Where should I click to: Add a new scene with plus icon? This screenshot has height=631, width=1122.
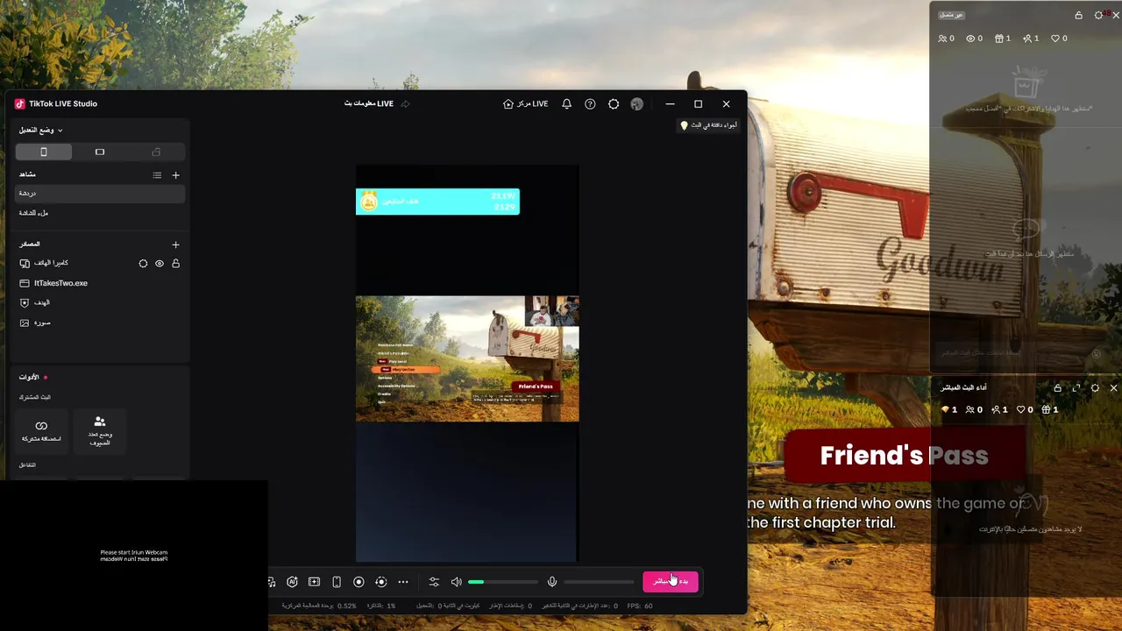tap(175, 175)
